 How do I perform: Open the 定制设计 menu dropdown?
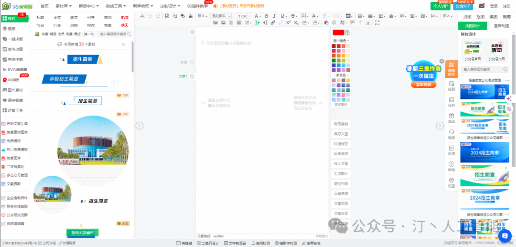[170, 6]
